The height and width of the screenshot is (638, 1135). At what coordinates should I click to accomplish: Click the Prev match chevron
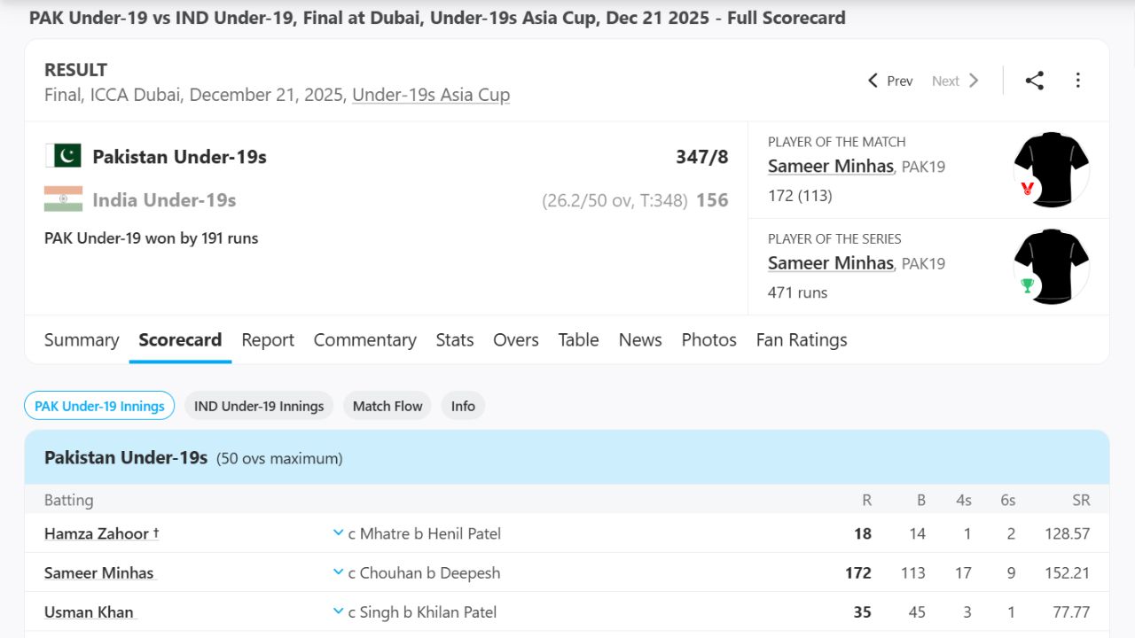873,80
